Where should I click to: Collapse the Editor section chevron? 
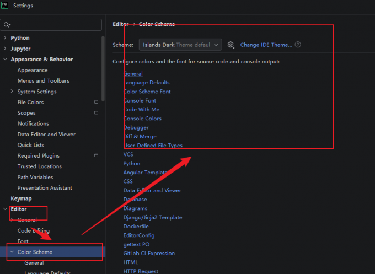click(5, 209)
